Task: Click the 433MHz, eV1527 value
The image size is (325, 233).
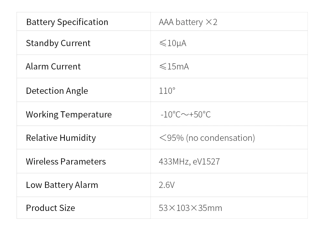Action: pyautogui.click(x=189, y=162)
